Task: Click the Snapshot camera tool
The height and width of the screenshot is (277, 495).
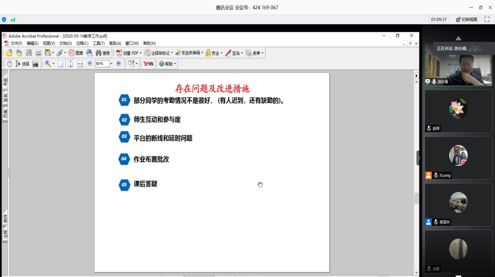Action: tap(36, 64)
